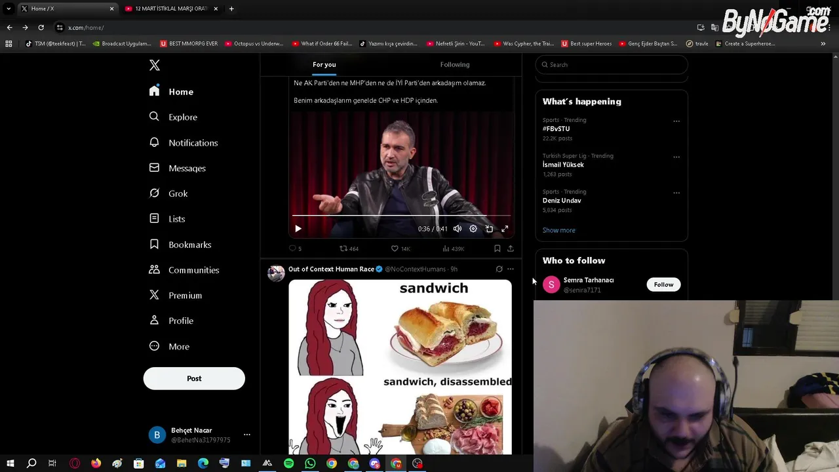The height and width of the screenshot is (472, 839).
Task: Click the X search field
Action: pos(612,64)
